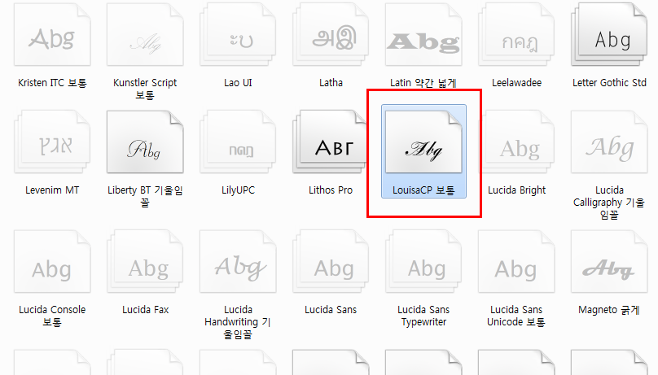Select the Lucida Handwriting font preview icon
This screenshot has width=658, height=375.
click(238, 261)
